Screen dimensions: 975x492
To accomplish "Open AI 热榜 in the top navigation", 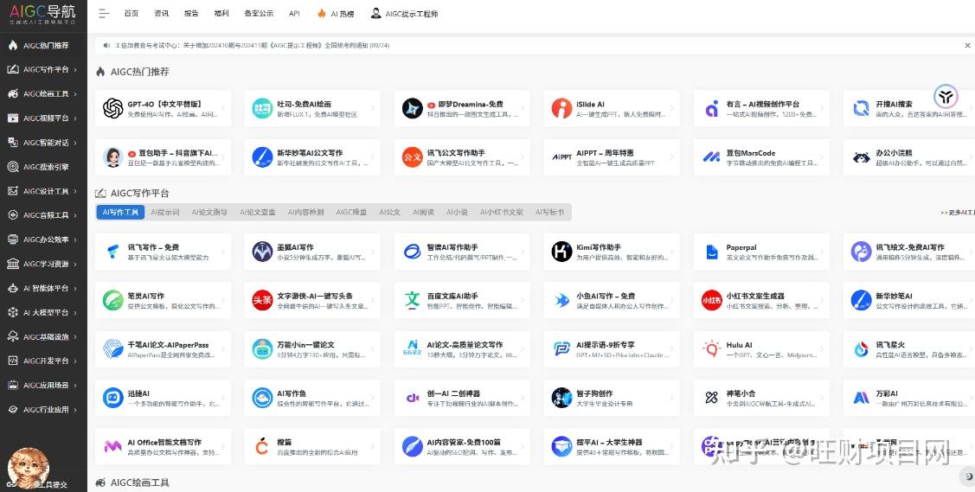I will click(336, 13).
